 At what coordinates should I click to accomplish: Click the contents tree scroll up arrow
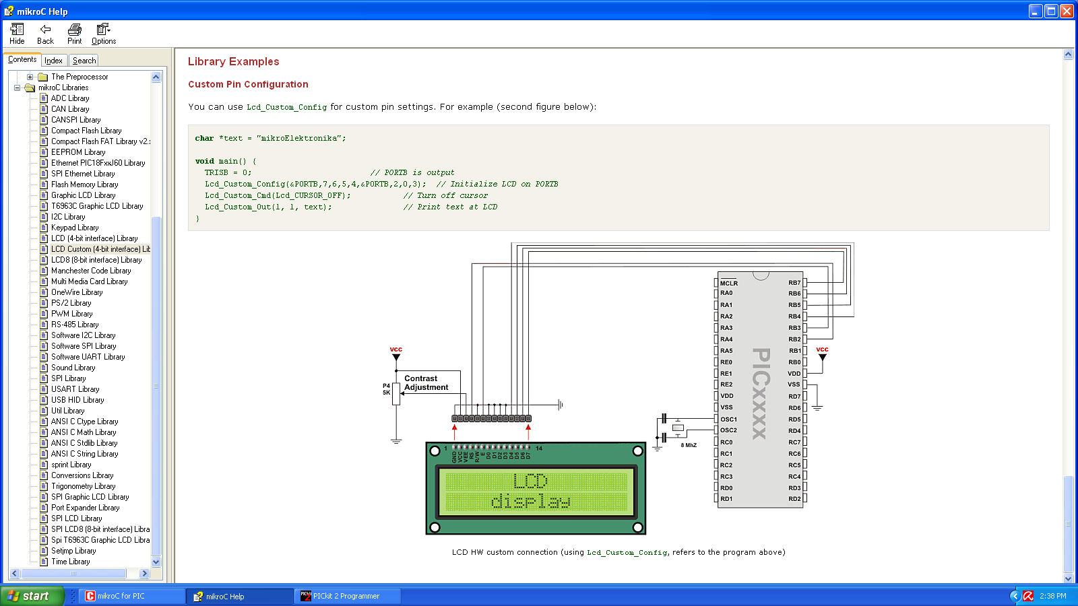pyautogui.click(x=156, y=77)
